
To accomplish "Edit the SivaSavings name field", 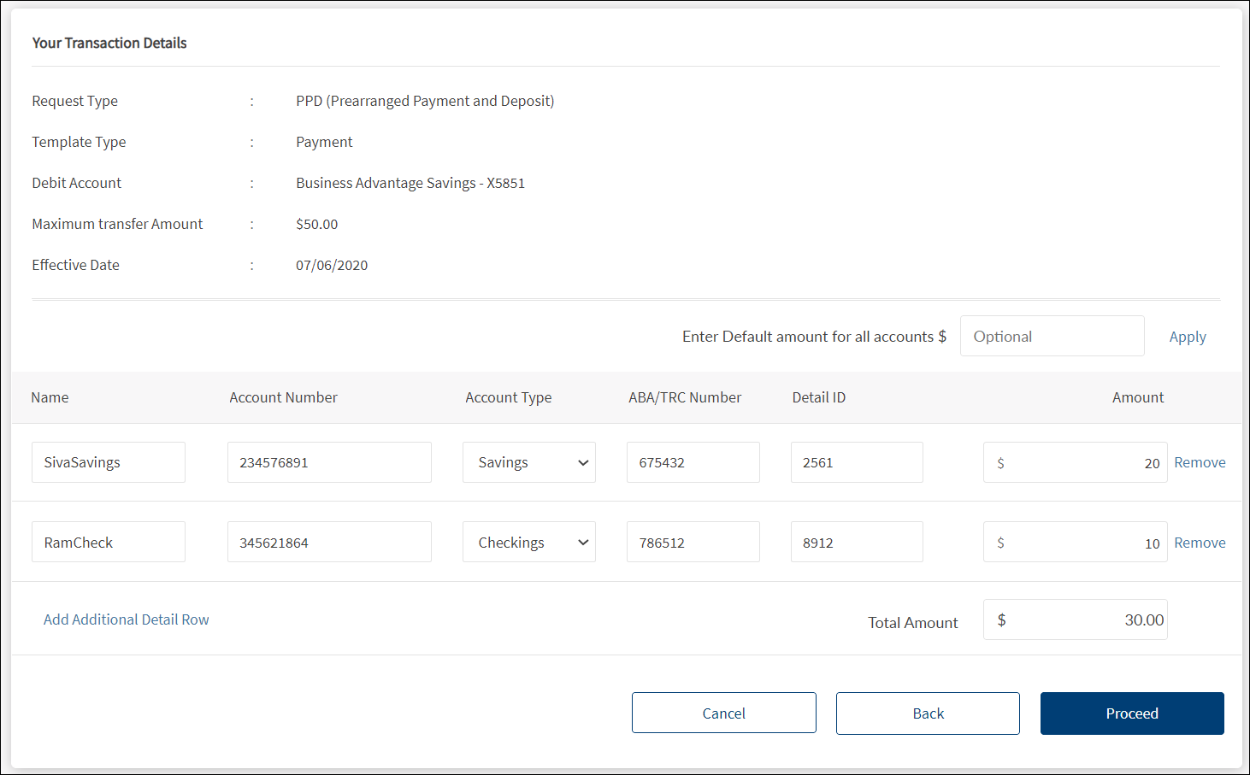I will [109, 462].
